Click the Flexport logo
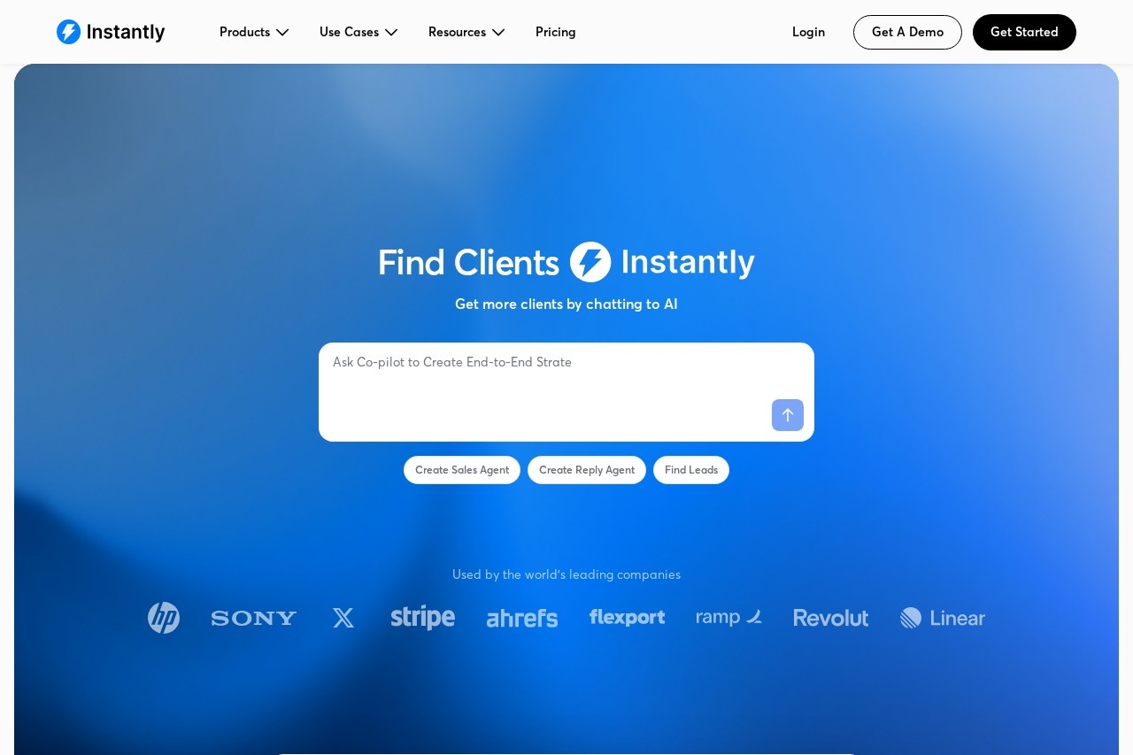The height and width of the screenshot is (755, 1133). (x=628, y=618)
